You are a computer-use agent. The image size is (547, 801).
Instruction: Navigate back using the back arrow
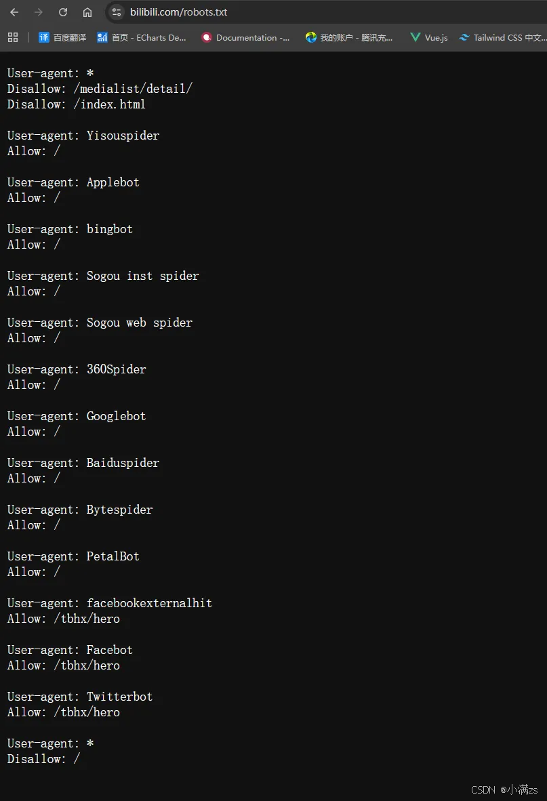pyautogui.click(x=14, y=12)
